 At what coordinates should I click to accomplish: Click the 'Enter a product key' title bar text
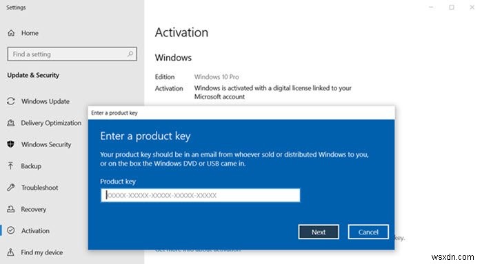click(x=114, y=113)
